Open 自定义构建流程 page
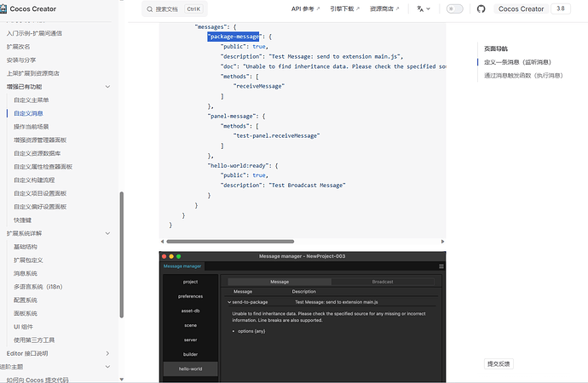 (x=34, y=180)
